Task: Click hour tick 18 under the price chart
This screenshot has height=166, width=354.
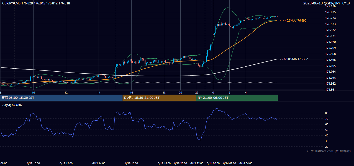Action: pos(164,93)
